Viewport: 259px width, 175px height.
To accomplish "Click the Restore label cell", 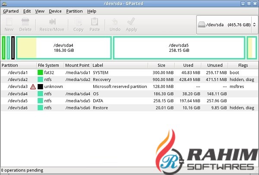I will (101, 108).
